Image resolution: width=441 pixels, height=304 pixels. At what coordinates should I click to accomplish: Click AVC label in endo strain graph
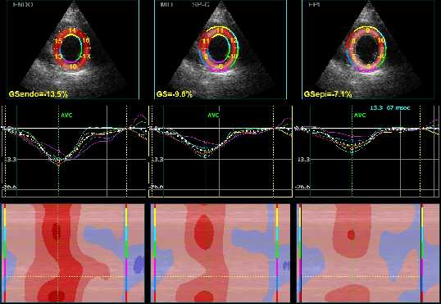[x=66, y=116]
